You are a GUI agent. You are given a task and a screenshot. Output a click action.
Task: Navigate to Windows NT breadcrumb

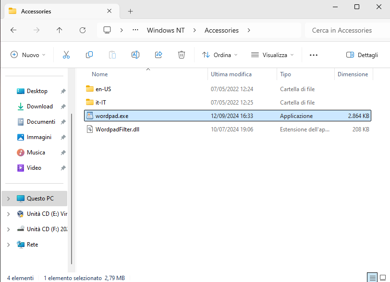pyautogui.click(x=166, y=30)
